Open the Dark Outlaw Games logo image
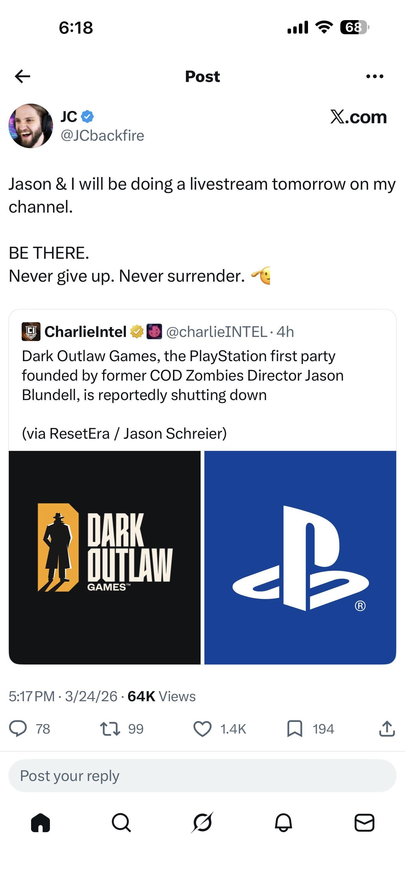This screenshot has width=405, height=878. click(x=105, y=557)
